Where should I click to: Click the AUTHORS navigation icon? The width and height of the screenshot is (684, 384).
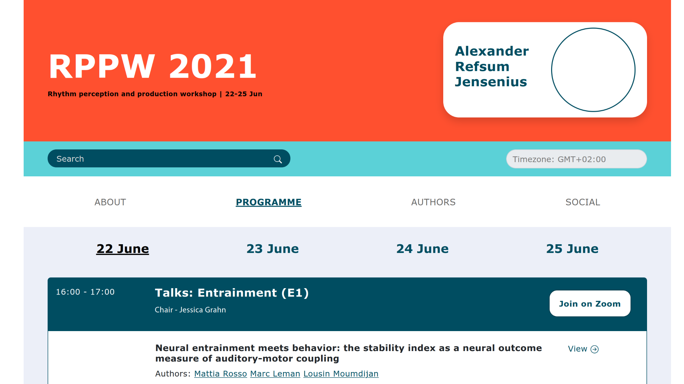tap(432, 202)
